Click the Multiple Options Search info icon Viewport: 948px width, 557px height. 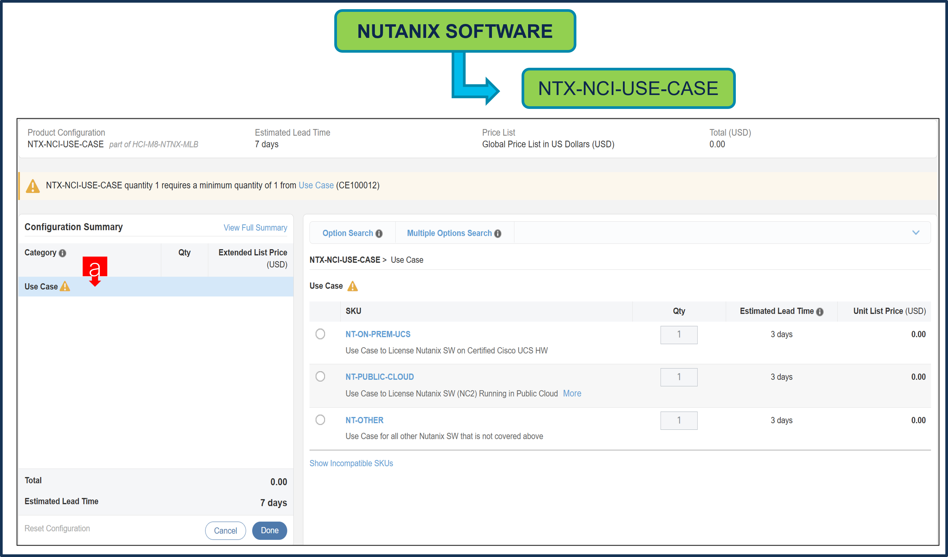[x=498, y=233]
